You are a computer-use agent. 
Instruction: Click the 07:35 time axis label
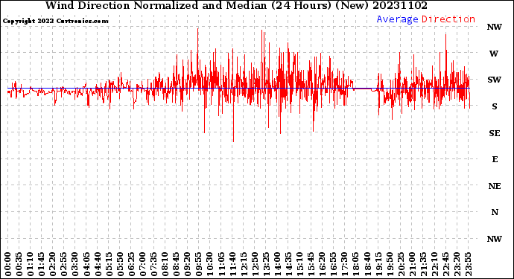tap(153, 264)
